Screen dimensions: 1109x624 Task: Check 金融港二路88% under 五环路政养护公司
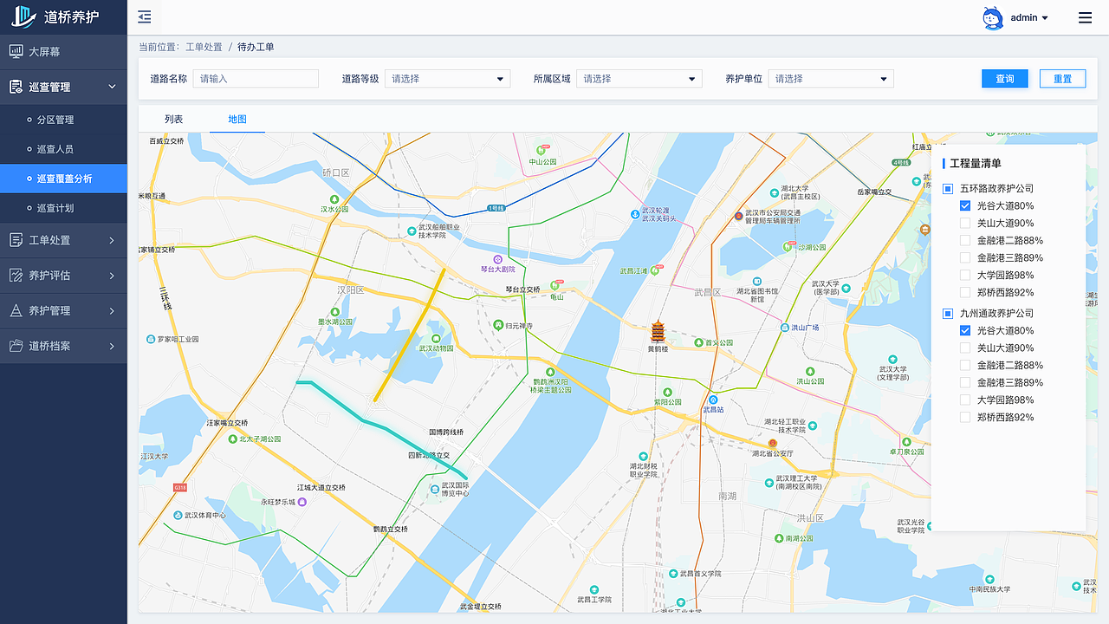point(965,240)
